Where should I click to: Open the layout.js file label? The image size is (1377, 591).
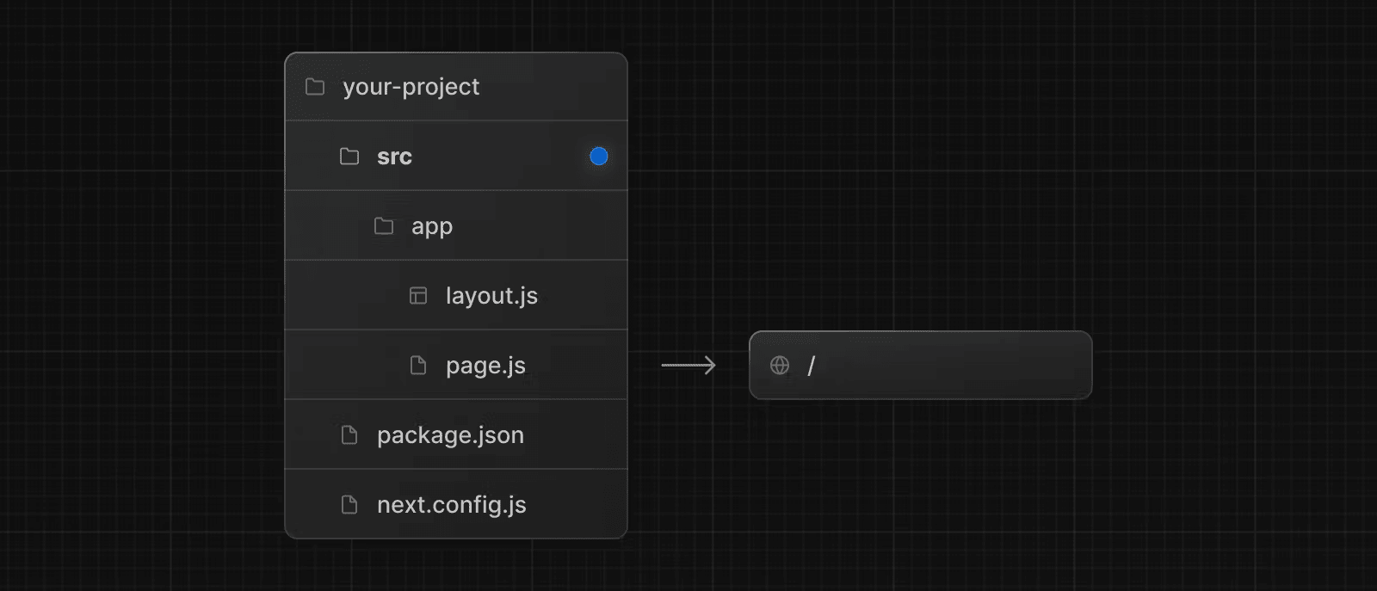[x=491, y=296]
